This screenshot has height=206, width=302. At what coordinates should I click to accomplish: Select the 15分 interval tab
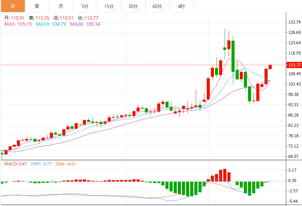click(109, 6)
